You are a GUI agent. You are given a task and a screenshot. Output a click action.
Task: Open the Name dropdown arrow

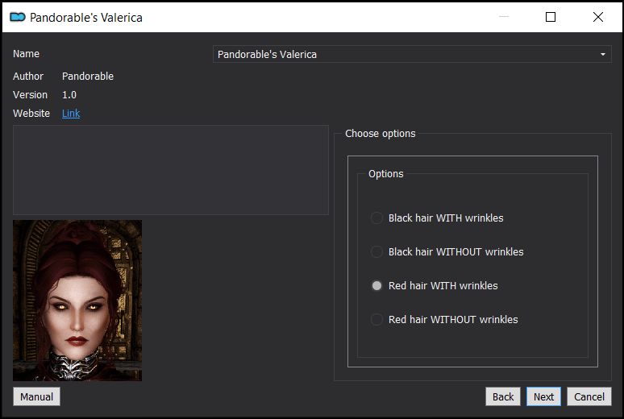pos(602,54)
